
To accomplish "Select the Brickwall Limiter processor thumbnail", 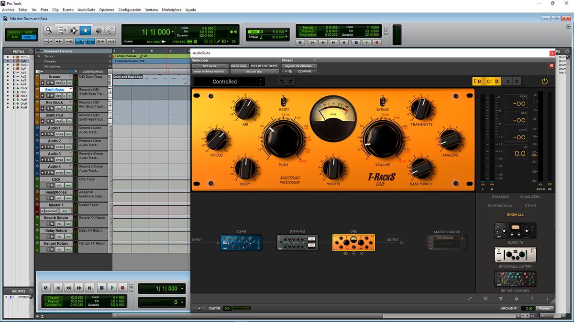I will [515, 255].
